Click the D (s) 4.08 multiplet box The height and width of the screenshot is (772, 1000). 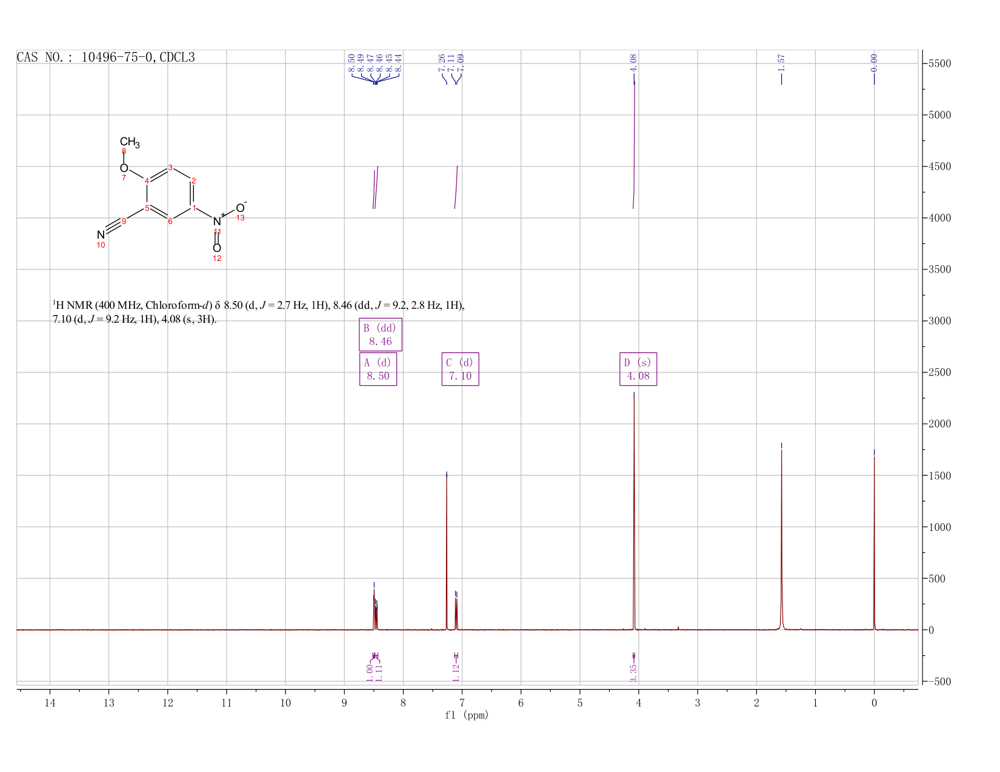coord(638,369)
